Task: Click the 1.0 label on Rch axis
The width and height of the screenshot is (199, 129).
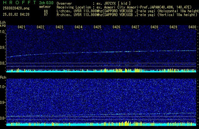Action: (3, 87)
